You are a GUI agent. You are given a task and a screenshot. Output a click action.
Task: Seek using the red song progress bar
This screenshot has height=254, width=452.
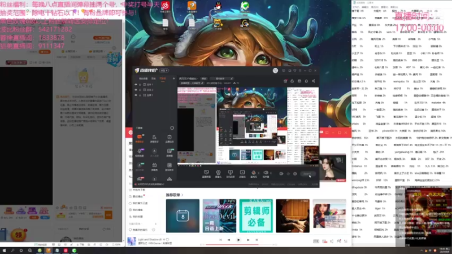(238, 245)
